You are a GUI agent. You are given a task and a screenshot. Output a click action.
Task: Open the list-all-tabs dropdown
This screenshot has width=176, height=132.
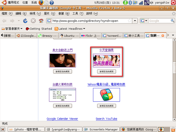pos(173,35)
